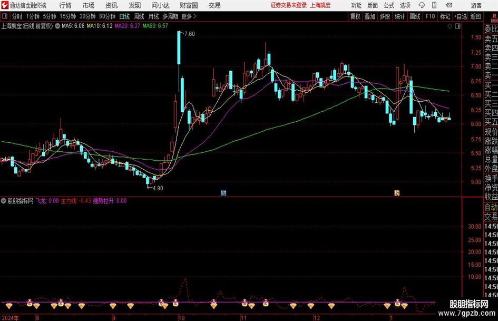Expand the 更多 periods chevron
The width and height of the screenshot is (498, 321).
pos(194,16)
